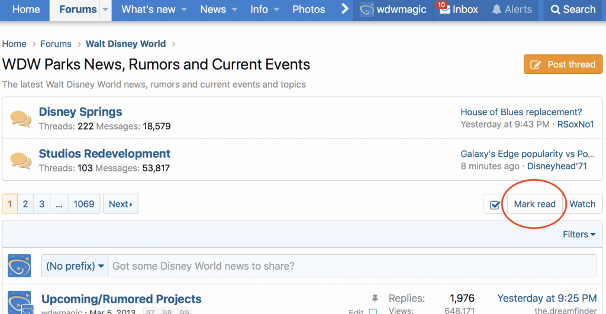Viewport: 606px width, 314px height.
Task: Click the Disney Springs speech bubble icon
Action: click(x=21, y=119)
